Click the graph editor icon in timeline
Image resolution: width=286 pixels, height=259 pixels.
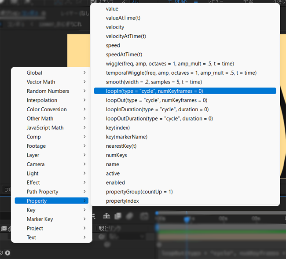coord(144,216)
